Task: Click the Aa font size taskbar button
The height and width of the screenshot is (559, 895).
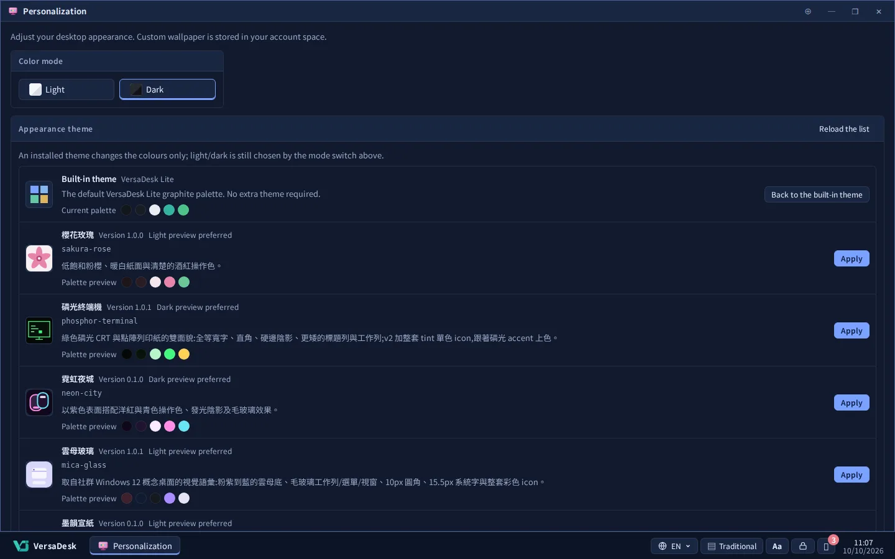Action: pyautogui.click(x=777, y=547)
